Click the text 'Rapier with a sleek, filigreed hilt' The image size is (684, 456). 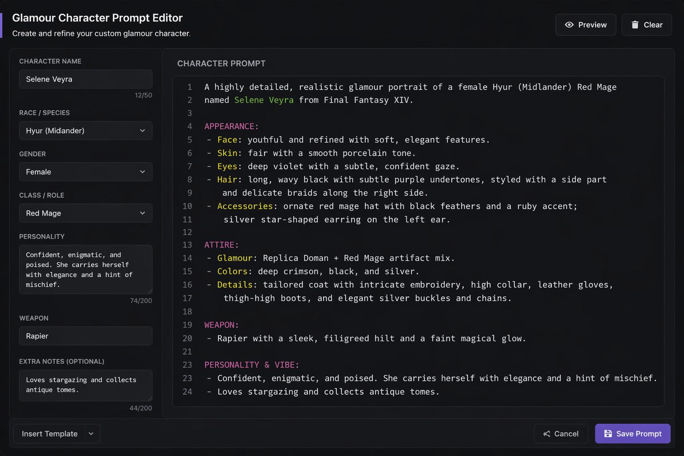[306, 338]
